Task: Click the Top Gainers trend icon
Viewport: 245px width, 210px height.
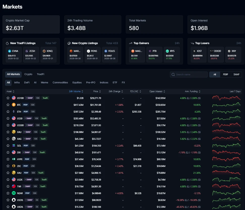Action: (x=131, y=43)
